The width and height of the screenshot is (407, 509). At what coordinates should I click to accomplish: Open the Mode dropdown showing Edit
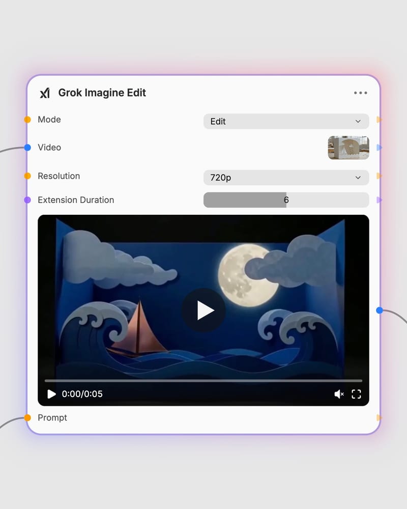point(286,122)
